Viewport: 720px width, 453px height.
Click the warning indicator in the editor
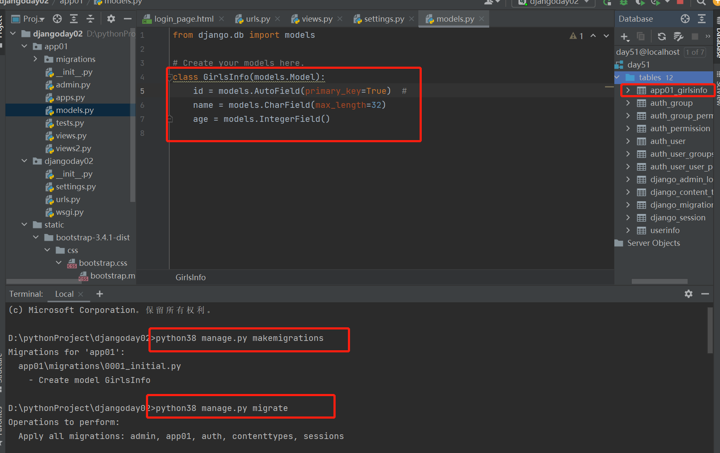point(576,36)
